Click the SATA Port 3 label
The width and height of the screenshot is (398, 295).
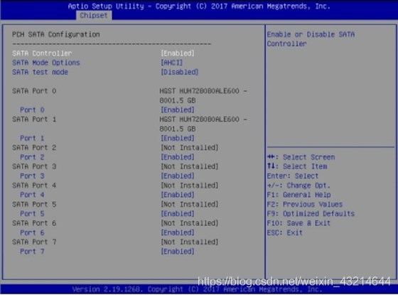(34, 166)
